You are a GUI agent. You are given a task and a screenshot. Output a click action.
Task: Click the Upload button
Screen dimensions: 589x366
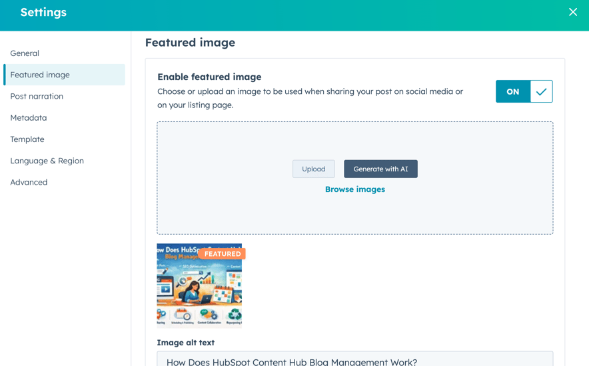coord(314,169)
